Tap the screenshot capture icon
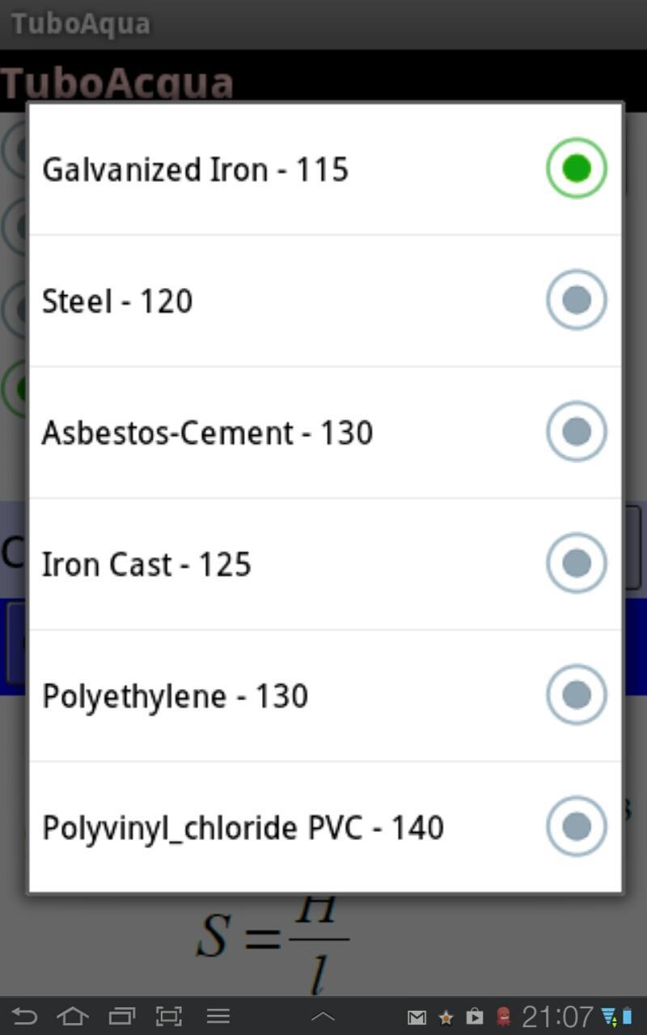 [x=169, y=1016]
